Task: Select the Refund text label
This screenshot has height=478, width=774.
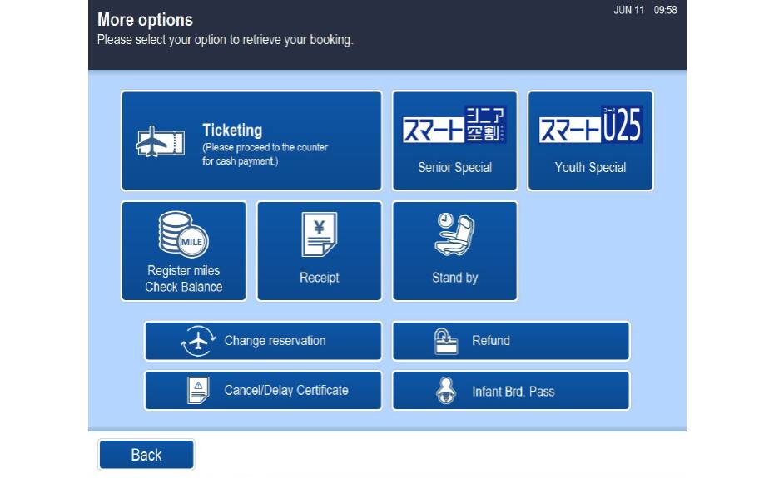Action: 490,341
